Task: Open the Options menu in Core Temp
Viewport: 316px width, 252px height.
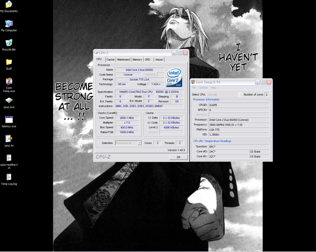Action: pos(203,88)
